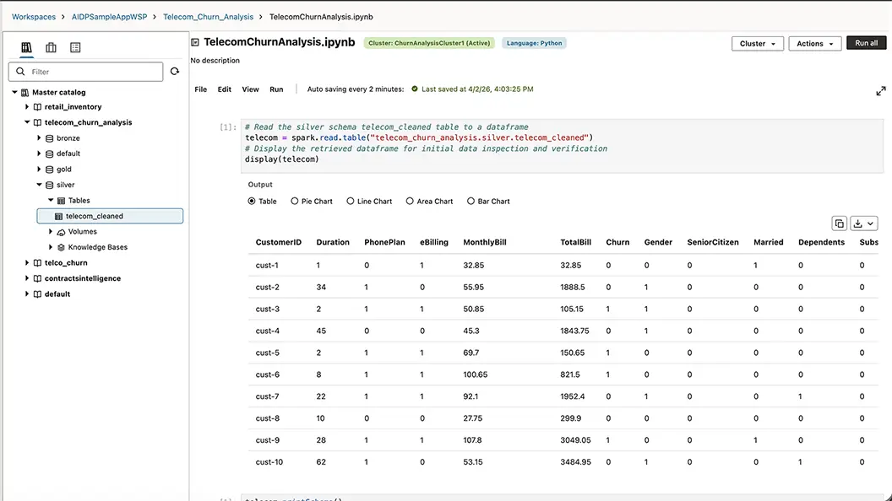Click the Master catalog icon
Viewport: 892px width, 501px height.
(x=25, y=92)
